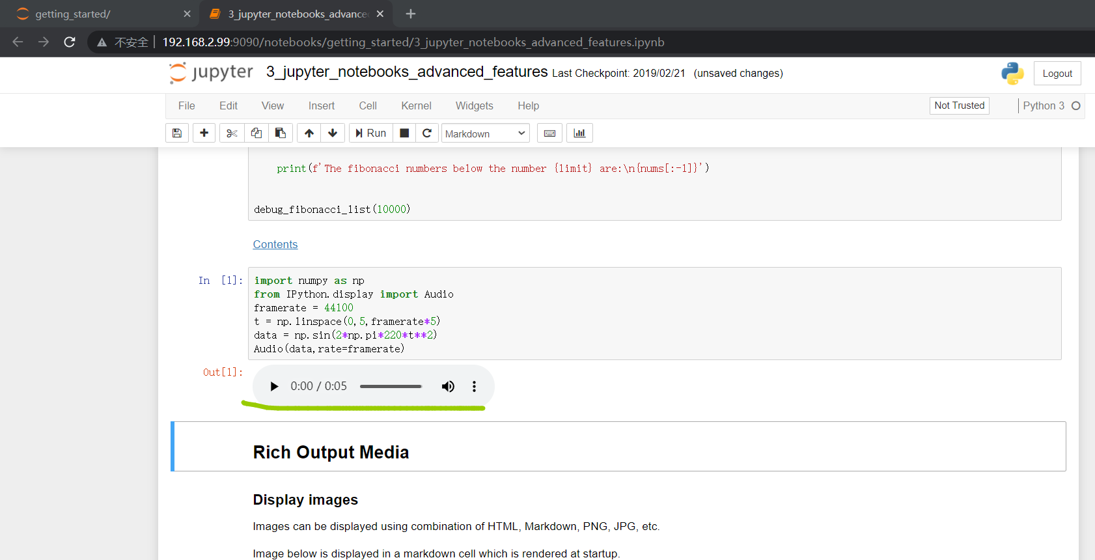Open the Widgets menu
The width and height of the screenshot is (1095, 560).
click(474, 105)
